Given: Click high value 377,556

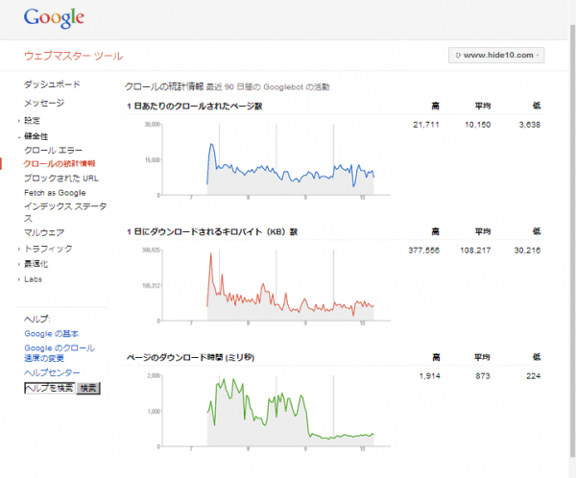Looking at the screenshot, I should pyautogui.click(x=424, y=251).
